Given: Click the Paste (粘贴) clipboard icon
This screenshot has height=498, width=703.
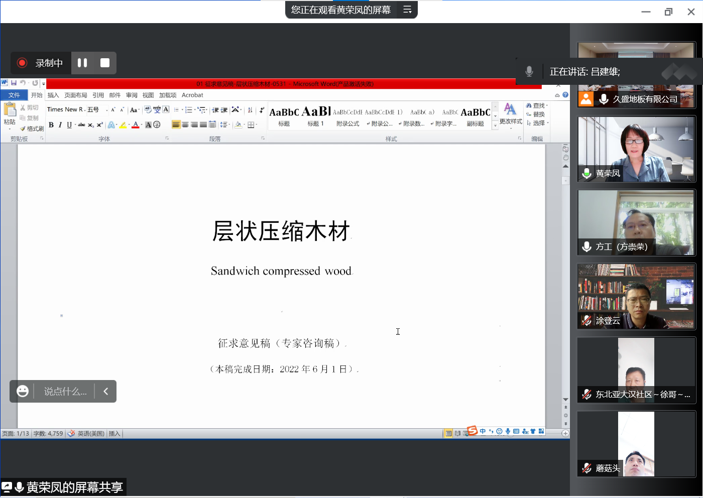Looking at the screenshot, I should tap(10, 110).
